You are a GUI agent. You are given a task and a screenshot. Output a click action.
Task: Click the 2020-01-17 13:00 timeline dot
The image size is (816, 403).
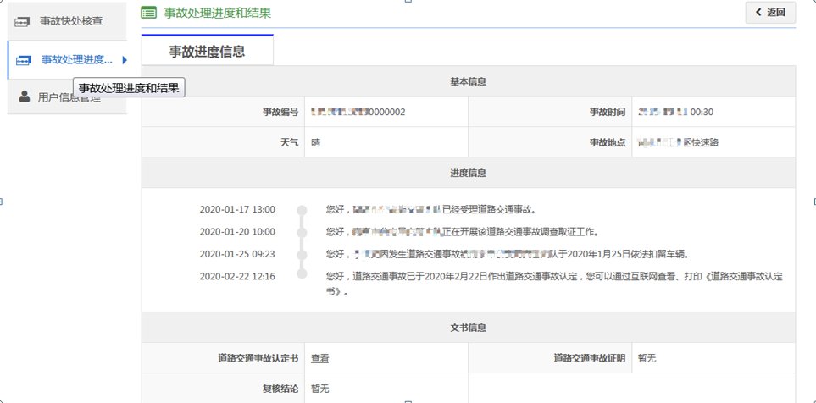[x=301, y=209]
